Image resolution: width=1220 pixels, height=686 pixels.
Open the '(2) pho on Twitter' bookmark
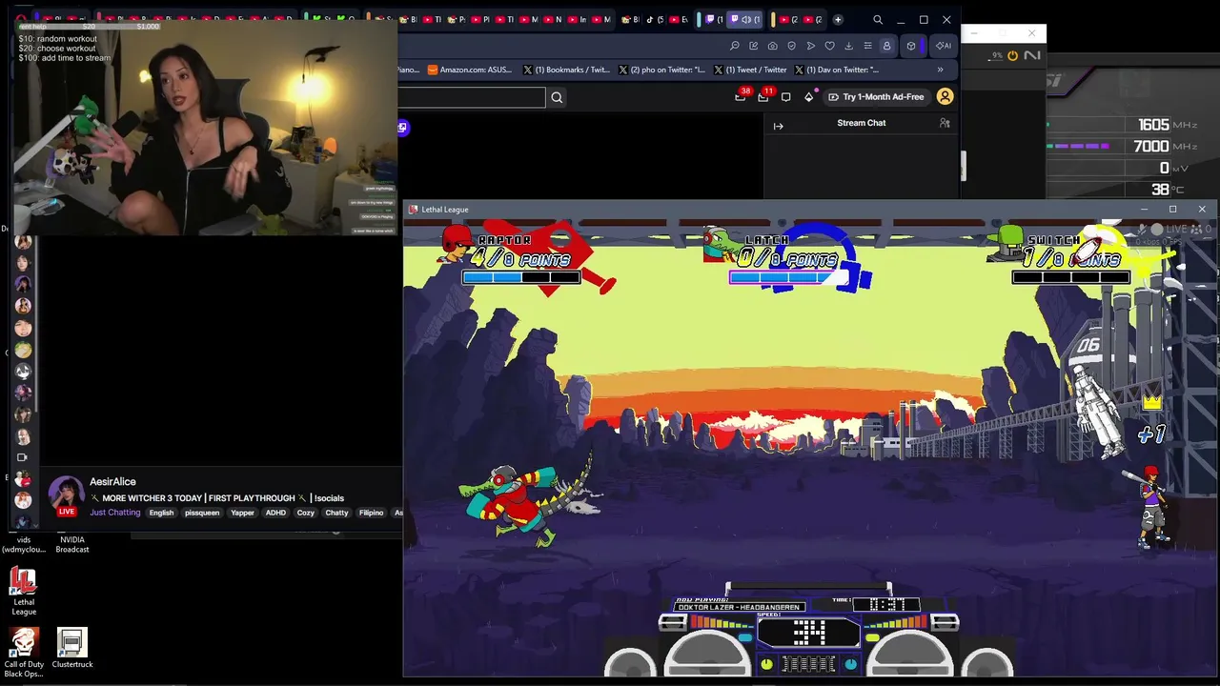[661, 70]
